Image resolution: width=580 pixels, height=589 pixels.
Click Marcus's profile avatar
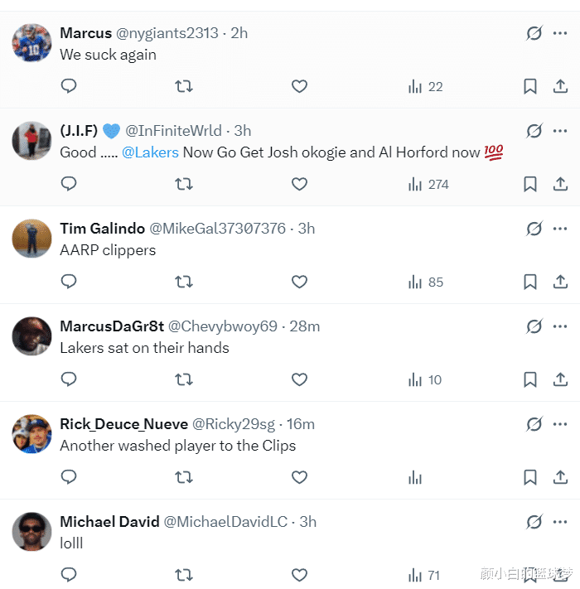[32, 42]
